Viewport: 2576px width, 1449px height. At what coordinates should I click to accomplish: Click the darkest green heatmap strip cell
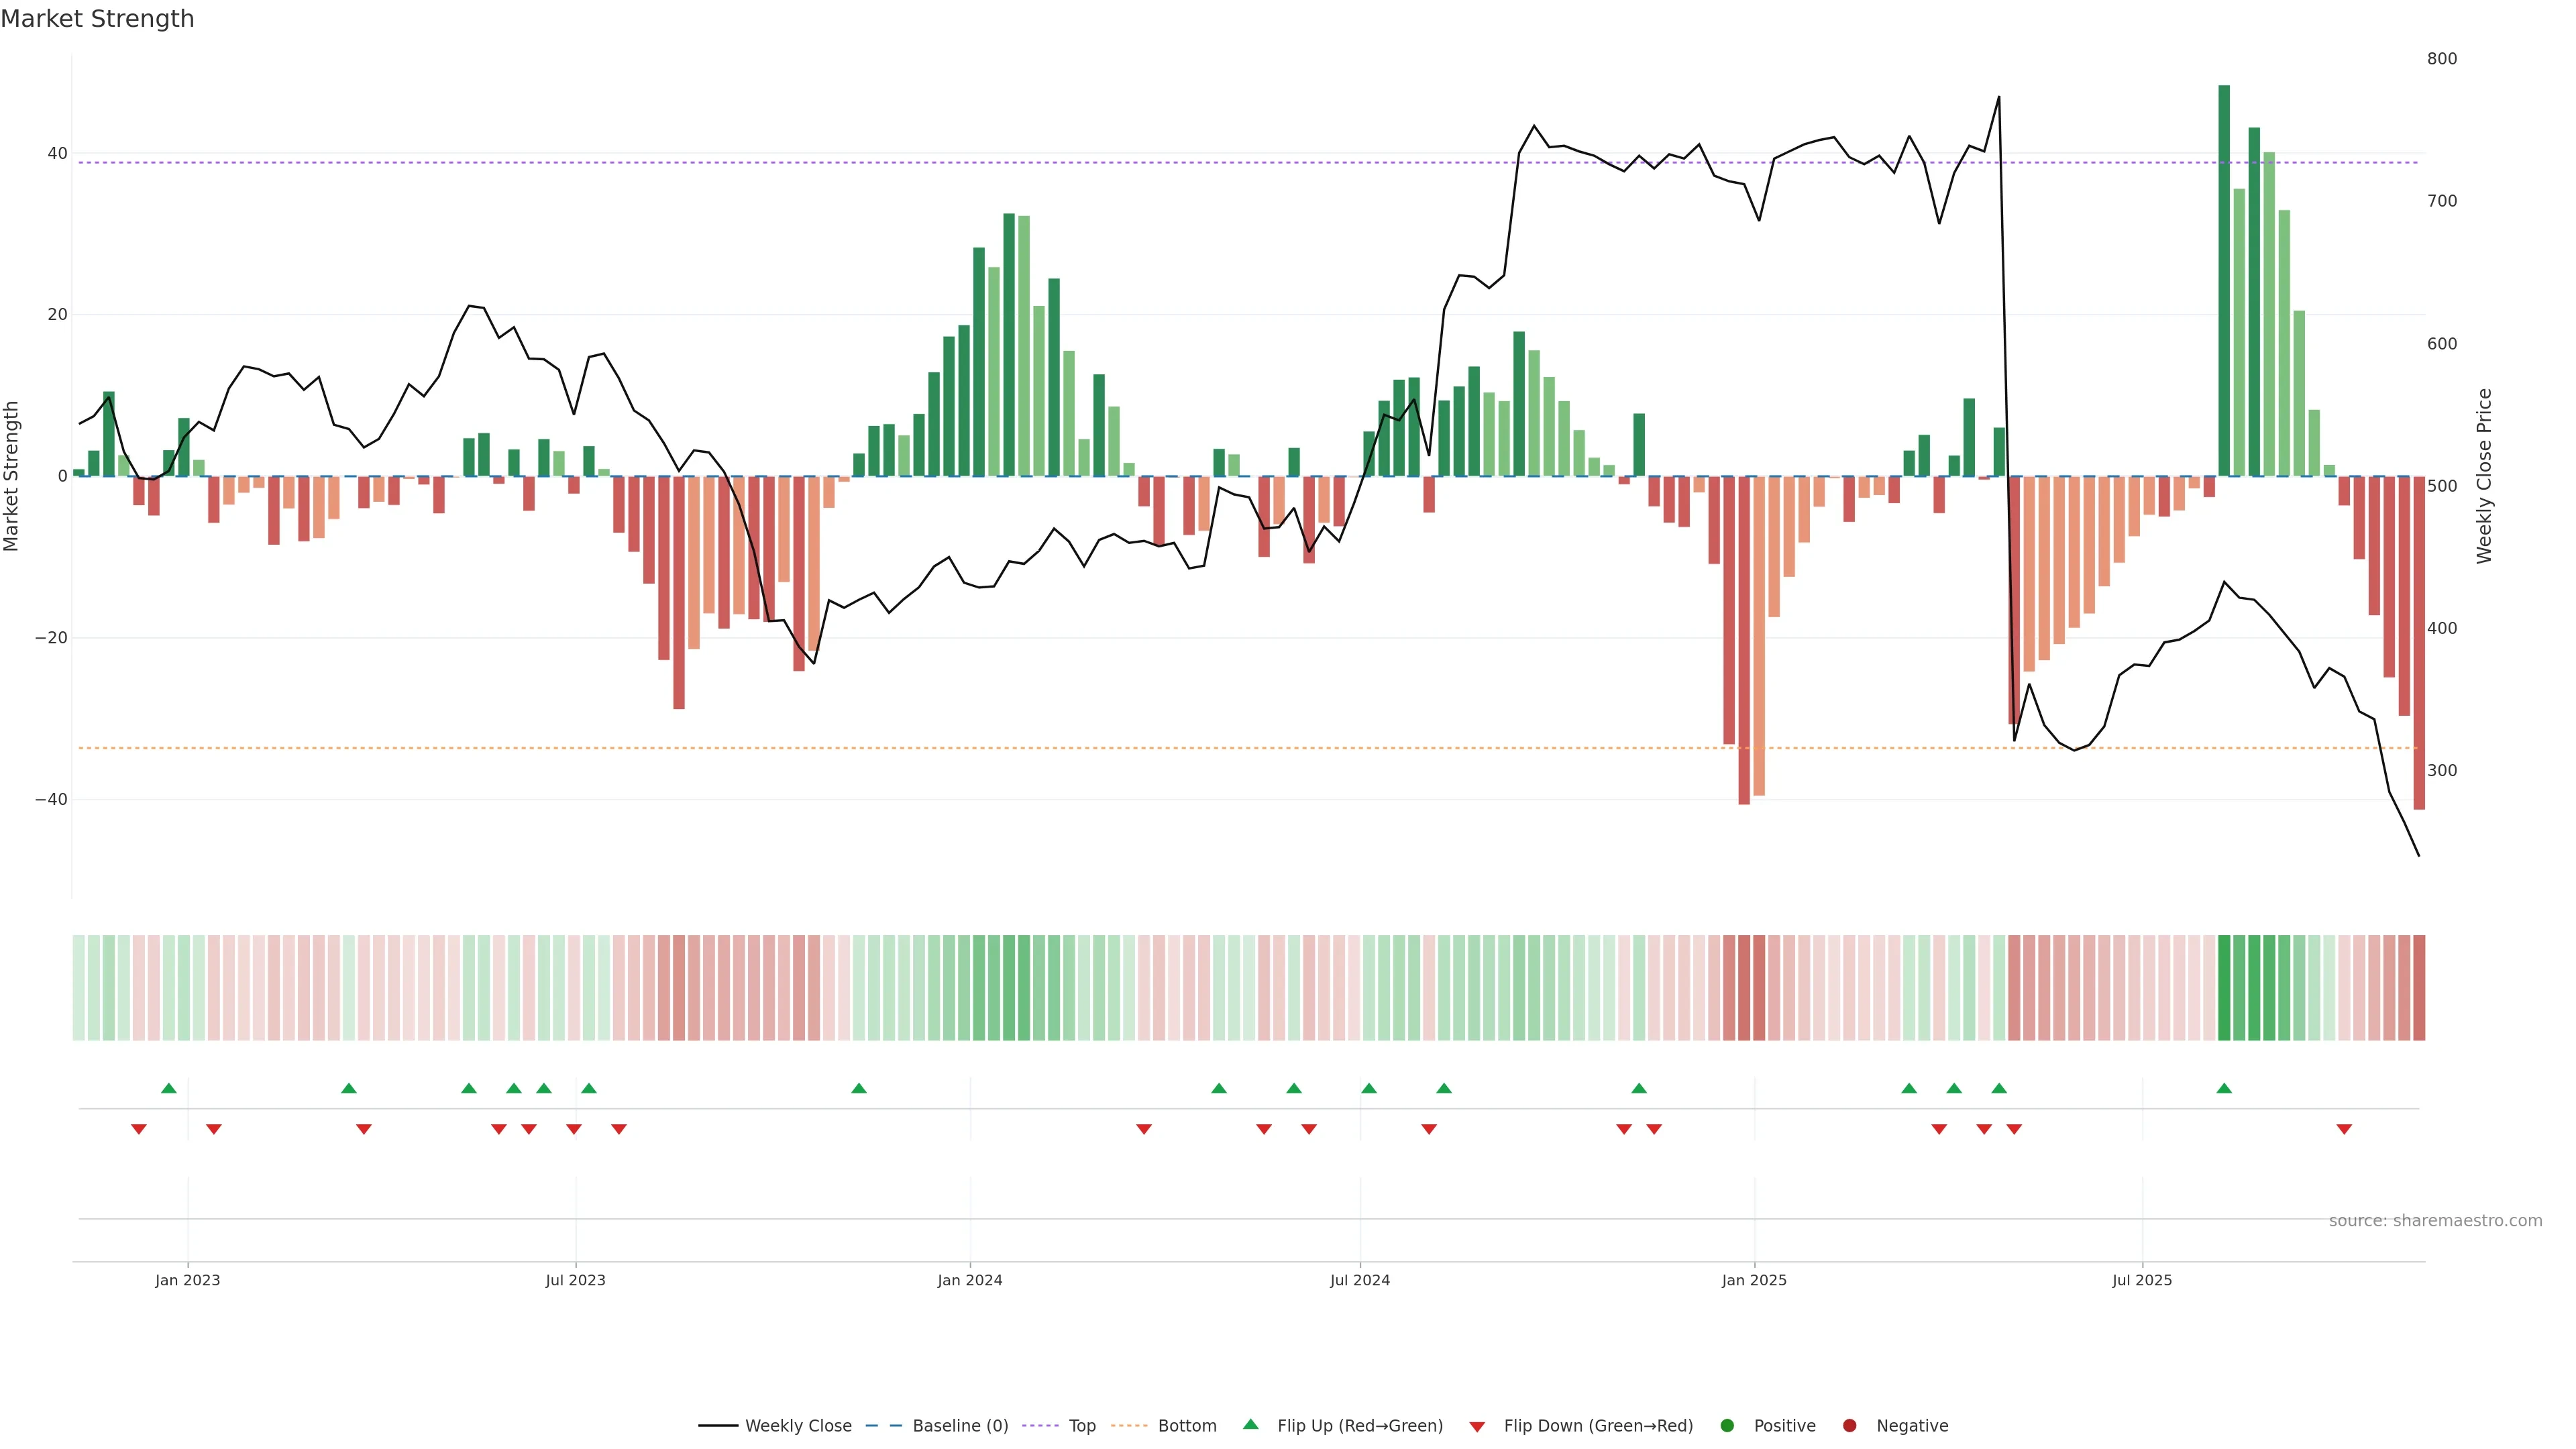click(x=2224, y=988)
